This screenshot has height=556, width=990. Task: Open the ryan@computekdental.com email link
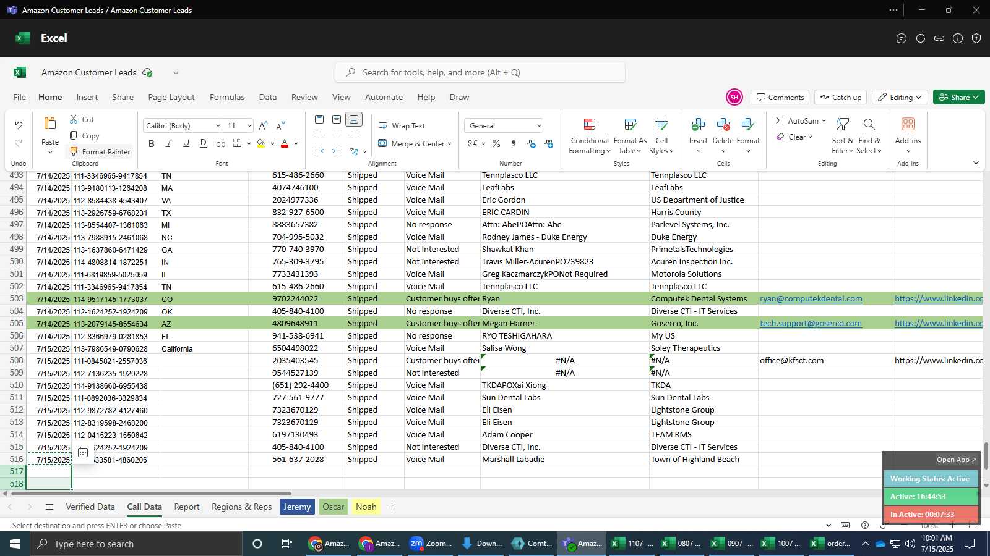811,298
